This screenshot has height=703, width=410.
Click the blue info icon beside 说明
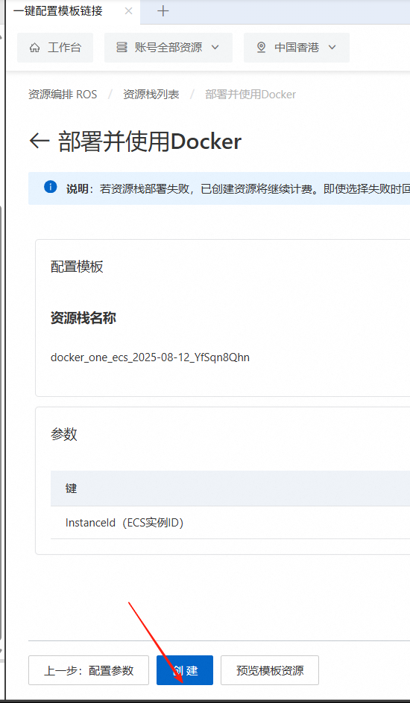click(x=50, y=187)
